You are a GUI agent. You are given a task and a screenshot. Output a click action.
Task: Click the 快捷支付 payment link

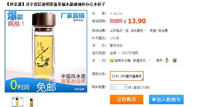pyautogui.click(x=139, y=61)
